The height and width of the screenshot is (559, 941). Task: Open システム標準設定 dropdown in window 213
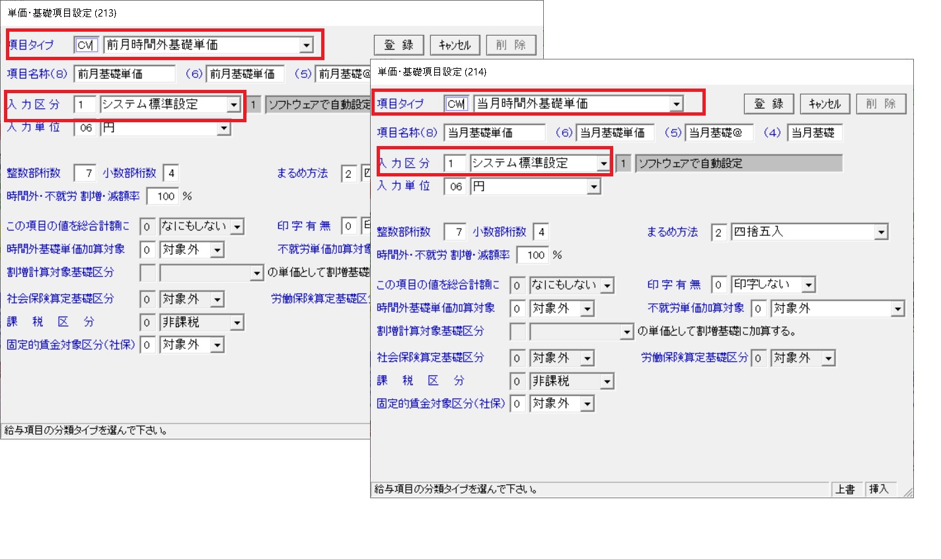pyautogui.click(x=233, y=105)
